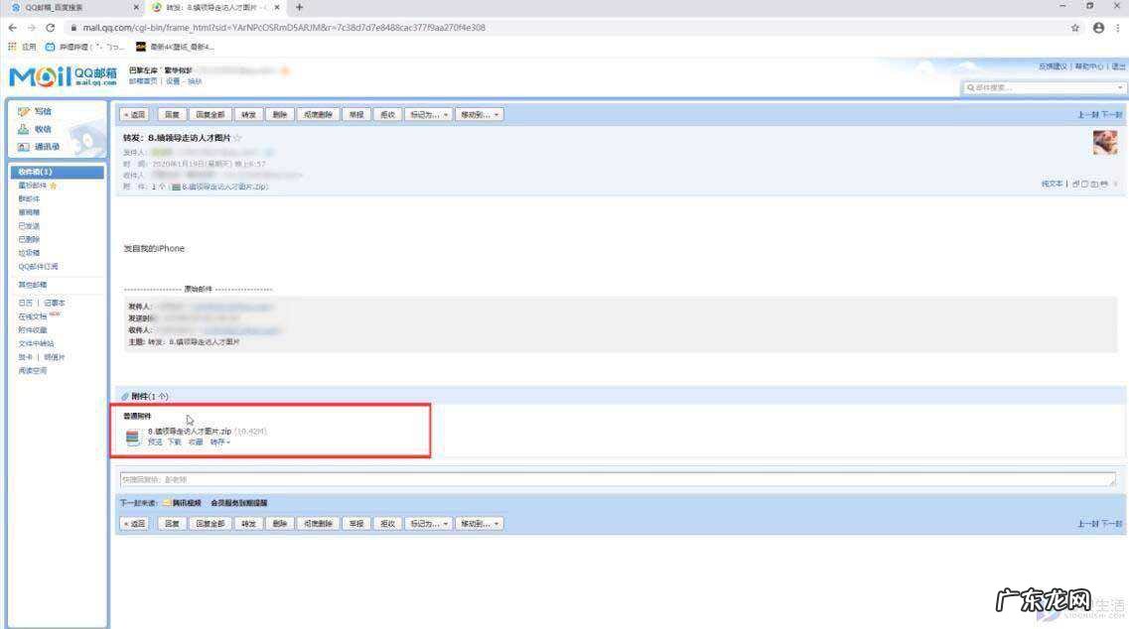Screen dimensions: 1129x629
Task: Click the 收藏 attachment link
Action: (x=196, y=442)
